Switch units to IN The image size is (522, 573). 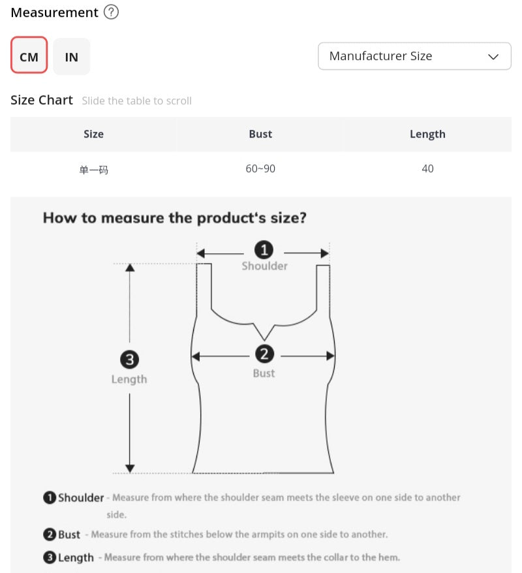pyautogui.click(x=72, y=57)
